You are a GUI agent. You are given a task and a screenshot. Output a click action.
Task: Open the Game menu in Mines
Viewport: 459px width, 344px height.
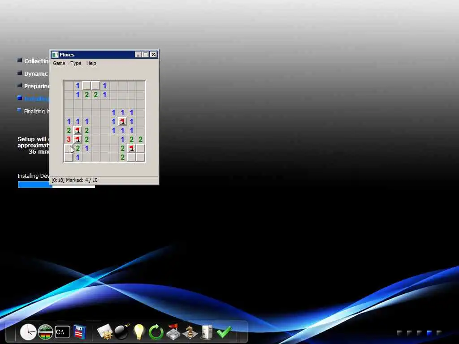coord(59,63)
